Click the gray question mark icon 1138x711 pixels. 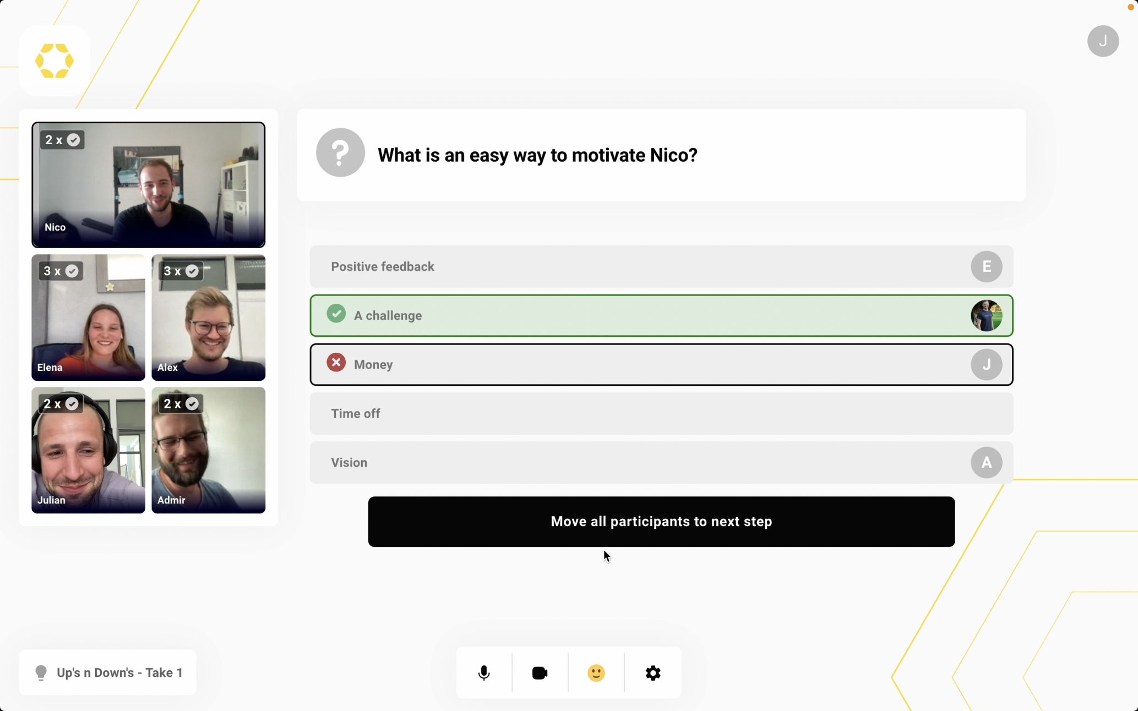pos(340,152)
